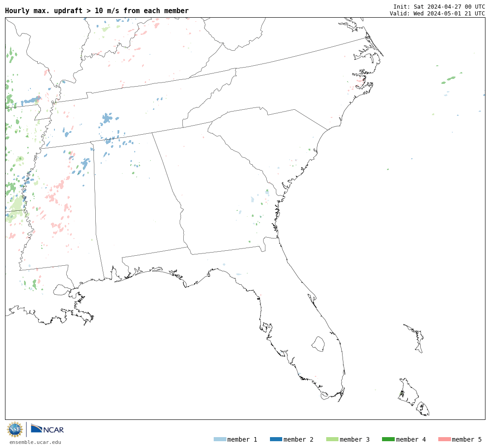Click the member 3 light green swatch
The height and width of the screenshot is (448, 490).
(x=332, y=439)
